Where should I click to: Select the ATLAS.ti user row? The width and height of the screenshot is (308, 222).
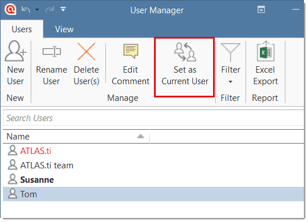pos(153,151)
